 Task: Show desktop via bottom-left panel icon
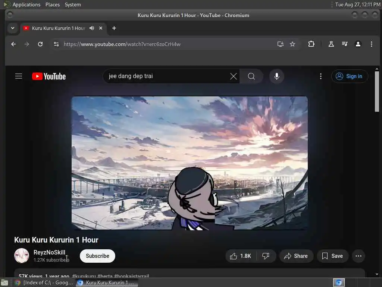coord(4,283)
